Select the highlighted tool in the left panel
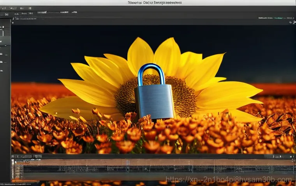The image size is (296, 186). pos(2,41)
